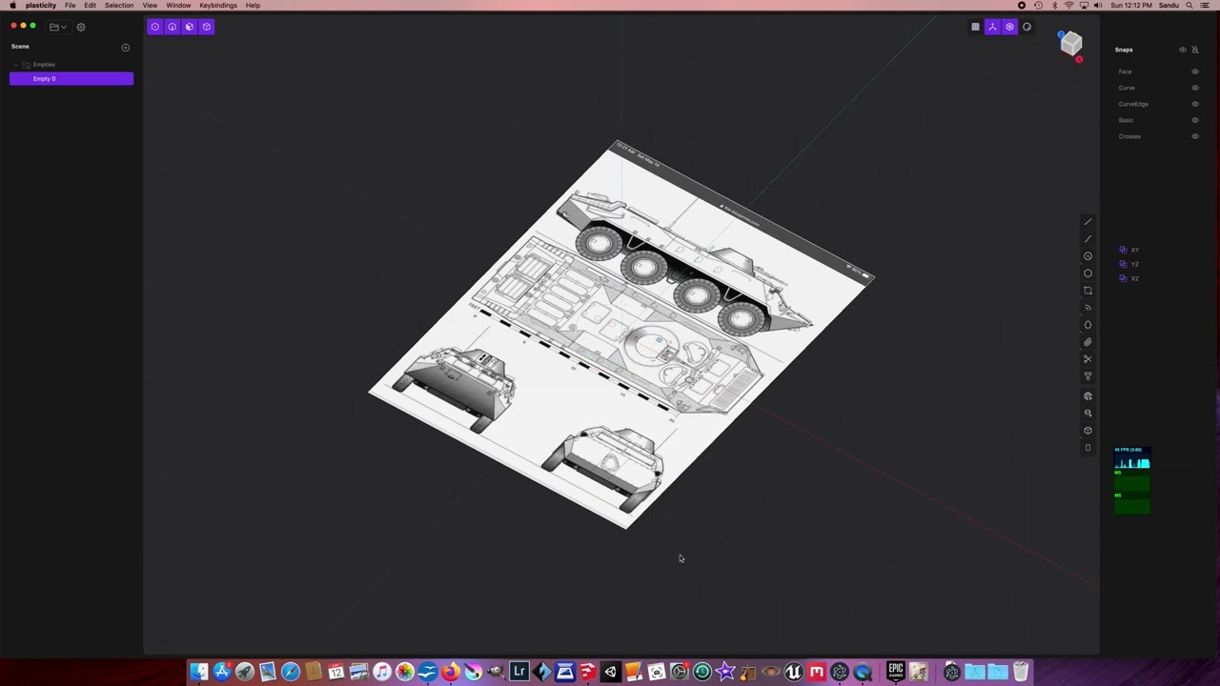
Task: Toggle Curve snap visibility
Action: point(1195,88)
